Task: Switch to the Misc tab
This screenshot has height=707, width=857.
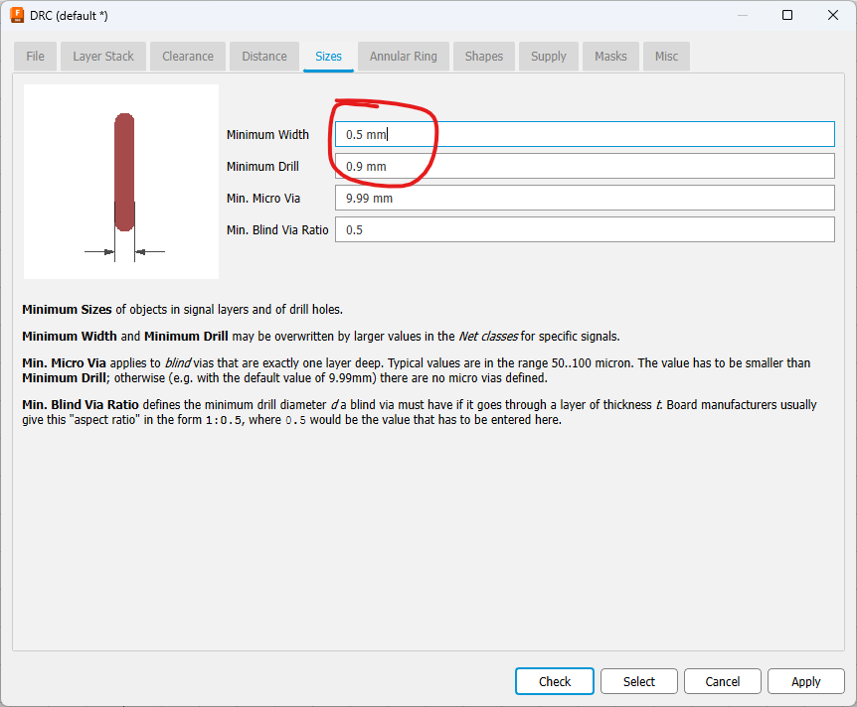Action: [x=666, y=57]
